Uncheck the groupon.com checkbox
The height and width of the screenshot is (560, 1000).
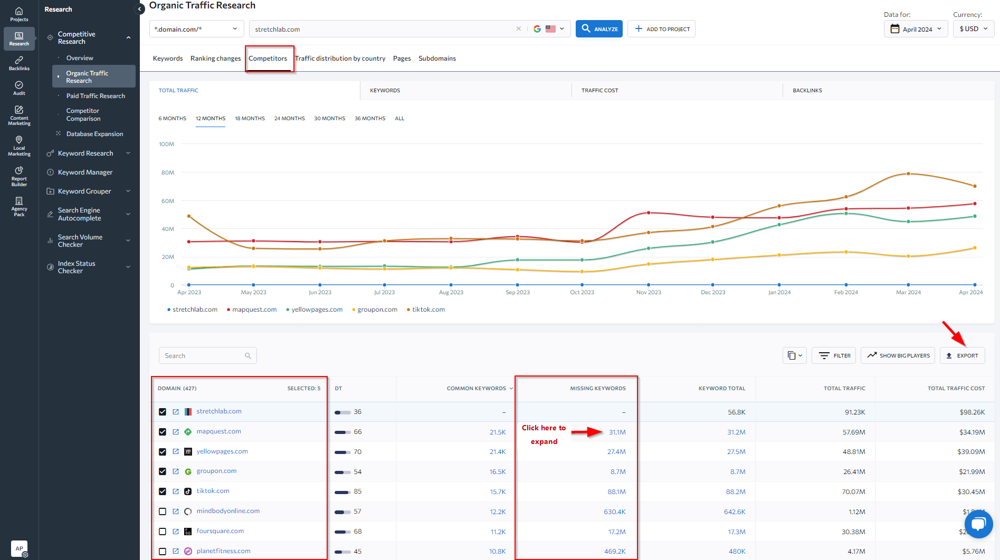[x=163, y=471]
